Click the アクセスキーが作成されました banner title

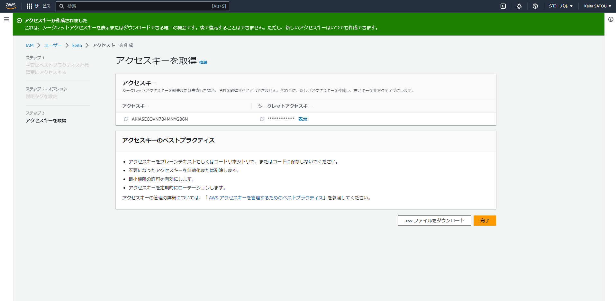click(x=56, y=21)
